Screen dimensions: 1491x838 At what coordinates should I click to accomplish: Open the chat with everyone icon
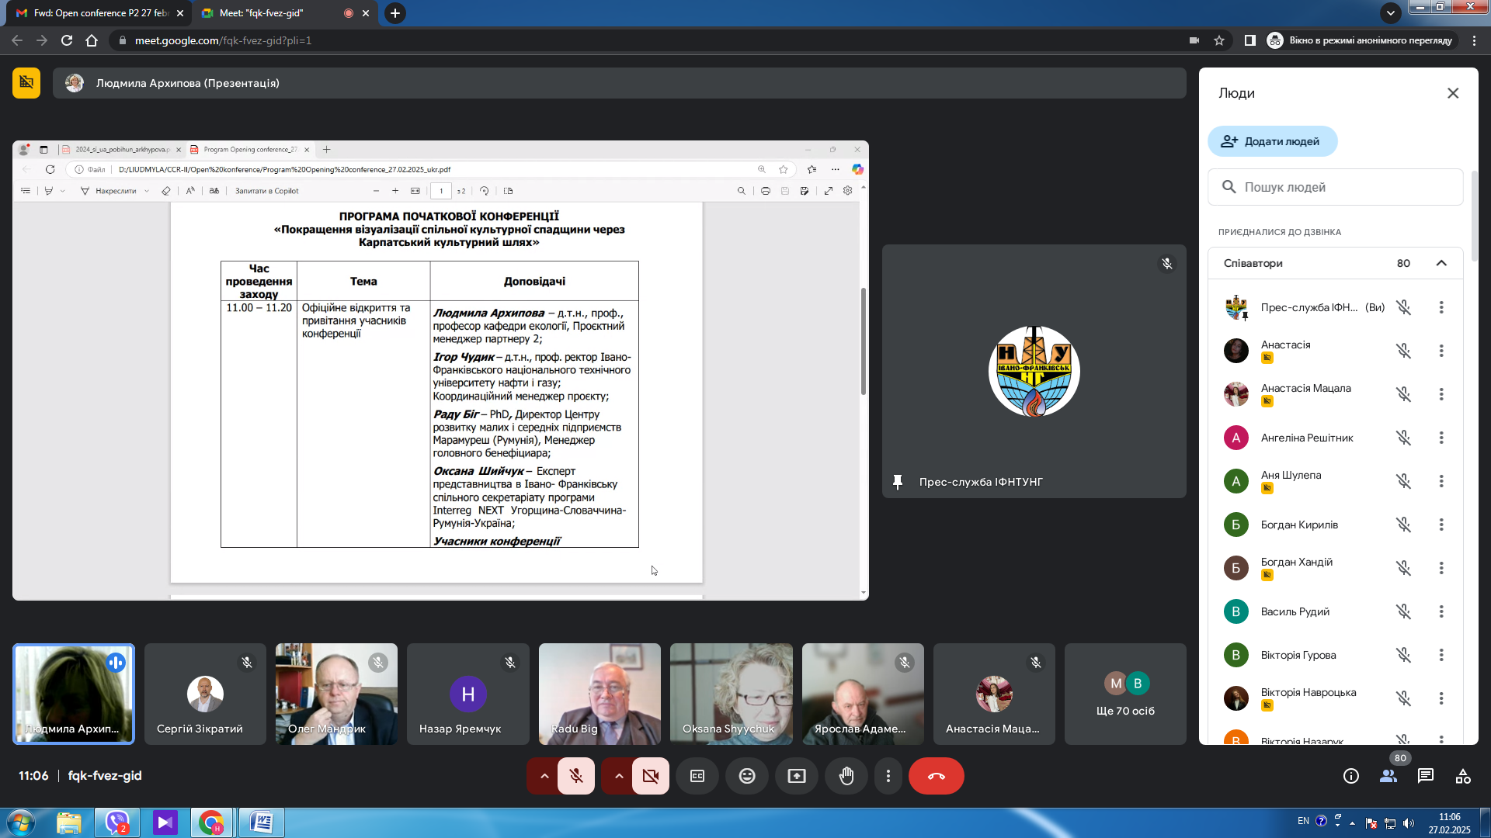click(x=1426, y=776)
